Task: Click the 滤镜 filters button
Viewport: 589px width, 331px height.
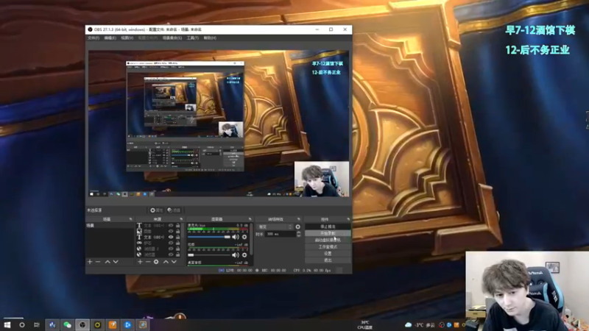Action: pyautogui.click(x=174, y=210)
